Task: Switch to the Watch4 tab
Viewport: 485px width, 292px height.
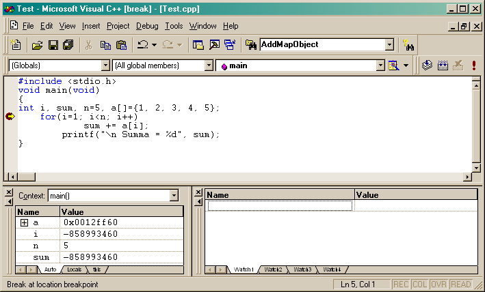Action: pos(332,269)
